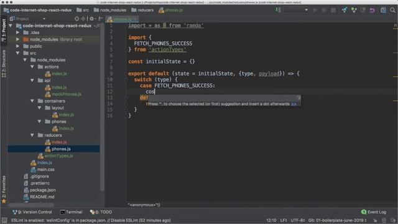
Task: Click the Run button in toolbar
Action: pos(315,10)
